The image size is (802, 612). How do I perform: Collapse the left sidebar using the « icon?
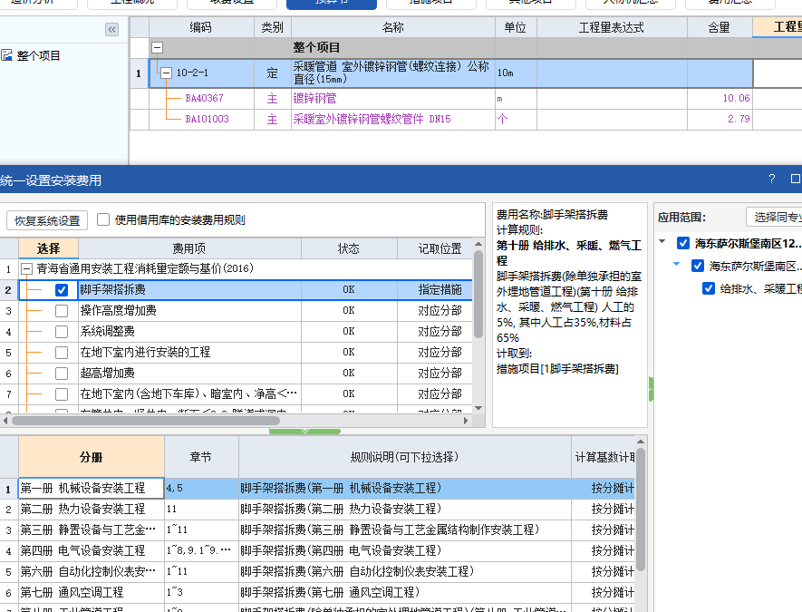pyautogui.click(x=111, y=28)
